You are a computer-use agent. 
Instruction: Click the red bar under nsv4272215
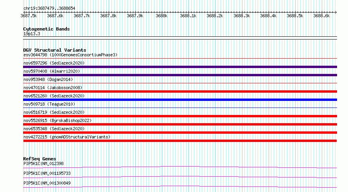pos(180,141)
